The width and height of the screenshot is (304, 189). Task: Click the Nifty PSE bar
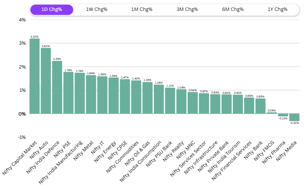68,93
